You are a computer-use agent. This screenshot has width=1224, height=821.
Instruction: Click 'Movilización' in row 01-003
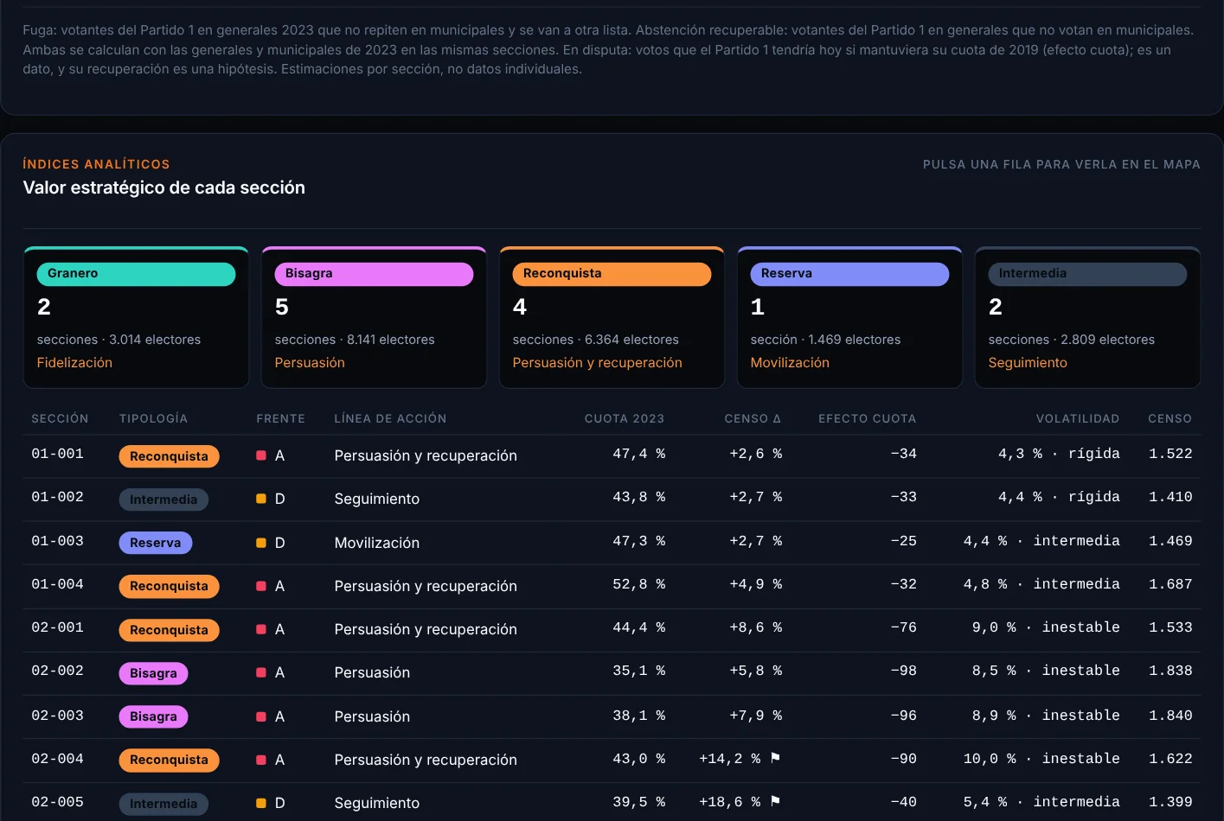[x=377, y=543]
